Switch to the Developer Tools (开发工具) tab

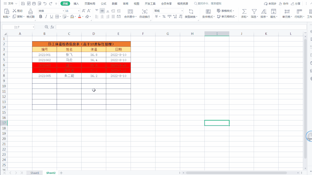click(x=150, y=3)
